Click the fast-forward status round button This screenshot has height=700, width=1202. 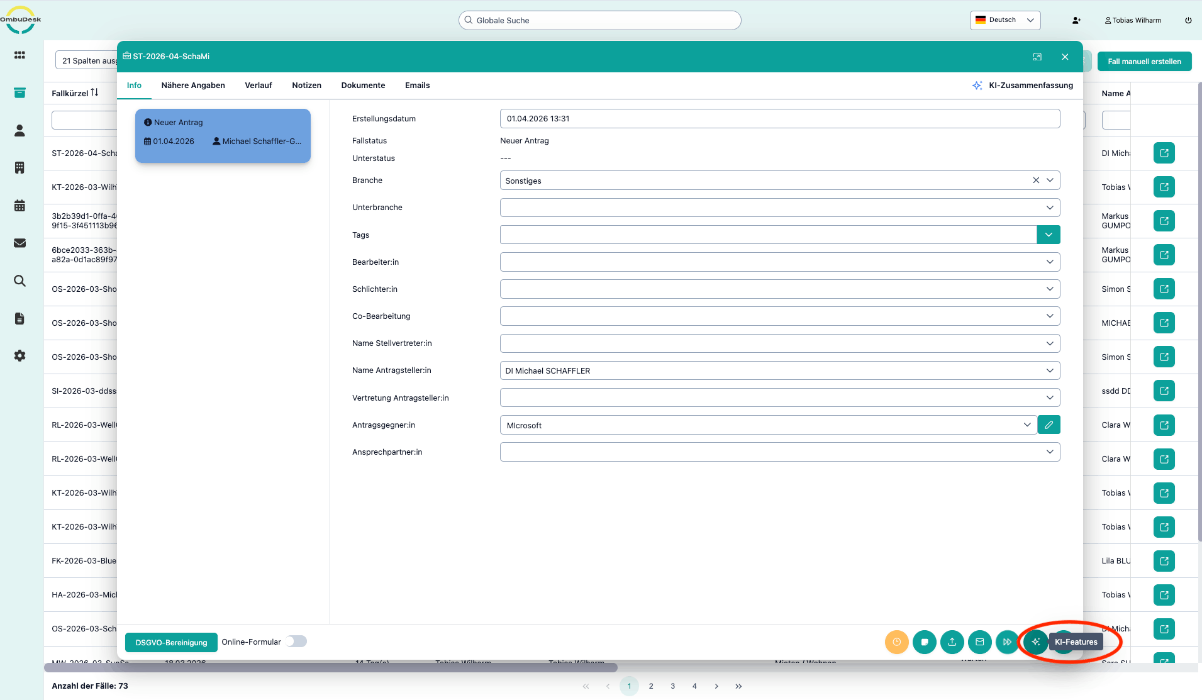point(1007,642)
